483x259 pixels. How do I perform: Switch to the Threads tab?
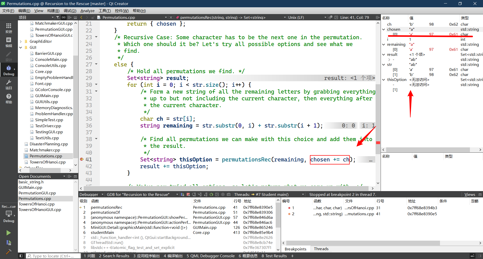pos(321,249)
